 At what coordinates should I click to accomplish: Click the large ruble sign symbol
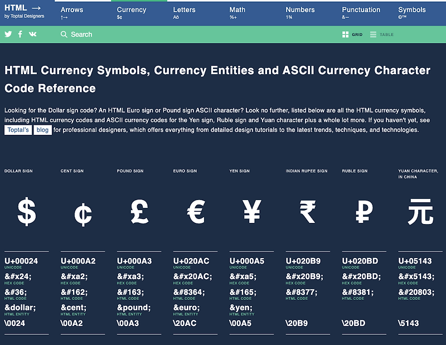(x=364, y=211)
